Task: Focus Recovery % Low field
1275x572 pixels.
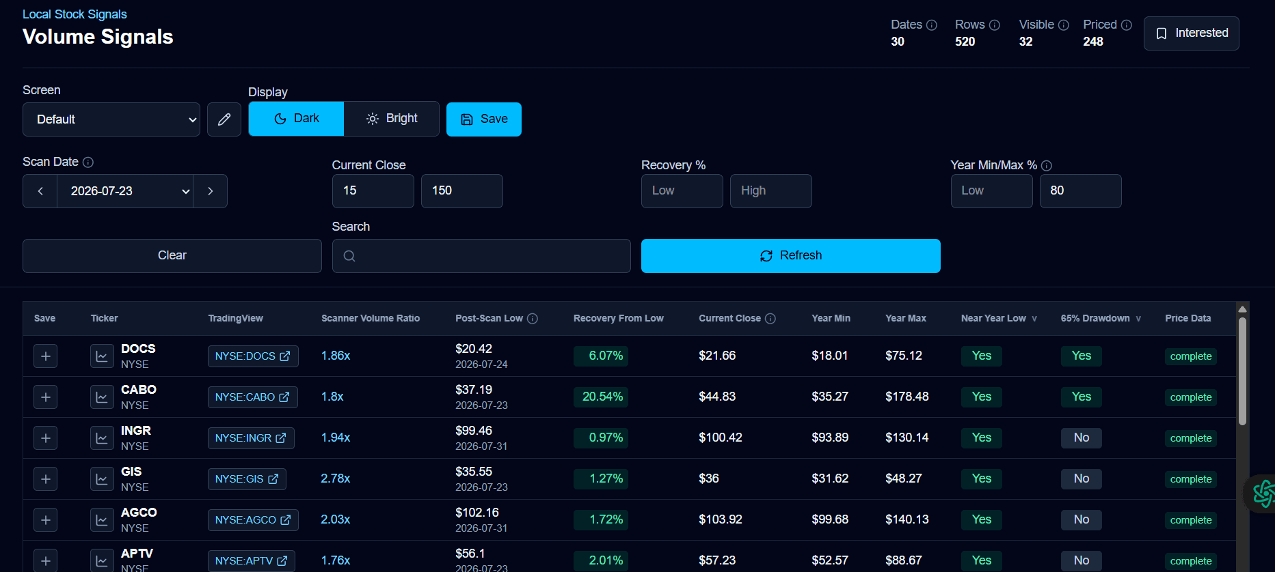Action: click(x=682, y=191)
